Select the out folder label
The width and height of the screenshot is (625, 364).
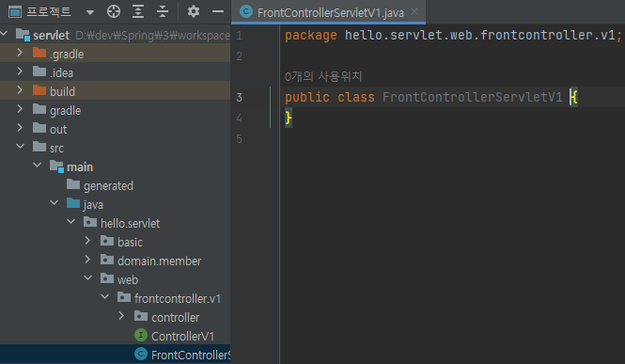click(x=58, y=130)
